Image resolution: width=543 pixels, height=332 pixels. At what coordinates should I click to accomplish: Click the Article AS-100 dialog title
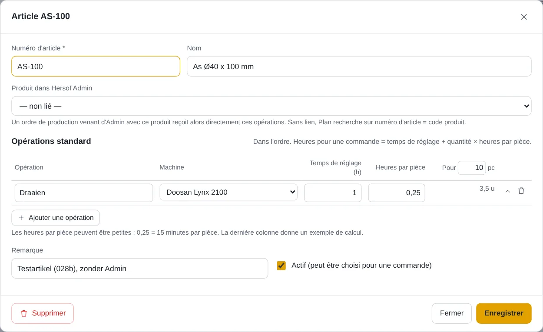(x=41, y=17)
